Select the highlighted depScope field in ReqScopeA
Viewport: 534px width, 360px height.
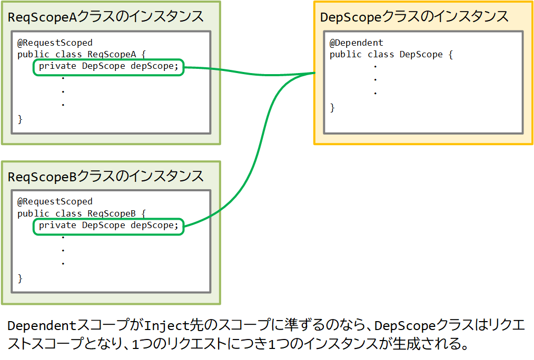[x=108, y=67]
